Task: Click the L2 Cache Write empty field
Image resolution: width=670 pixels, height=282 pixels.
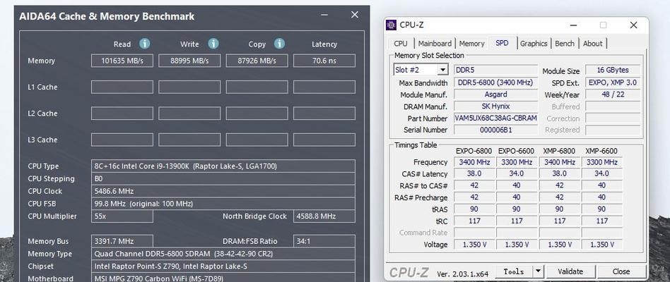Action: [189, 114]
